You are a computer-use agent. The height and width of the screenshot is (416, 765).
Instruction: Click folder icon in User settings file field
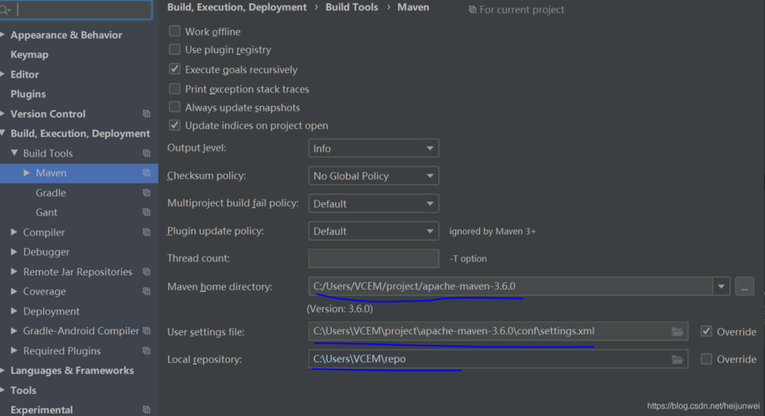point(677,331)
